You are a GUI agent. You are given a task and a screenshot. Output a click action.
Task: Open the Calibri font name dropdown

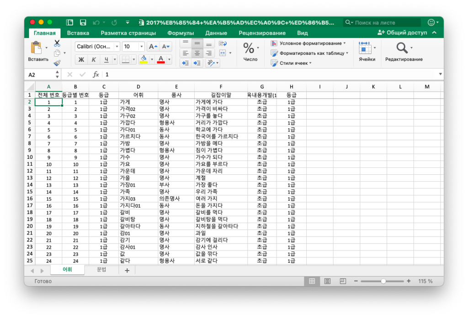[97, 47]
